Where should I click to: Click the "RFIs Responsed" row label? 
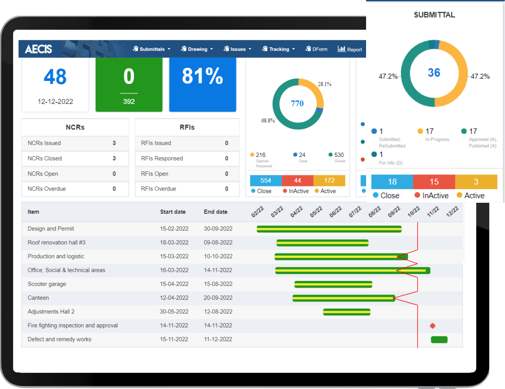[x=162, y=159]
